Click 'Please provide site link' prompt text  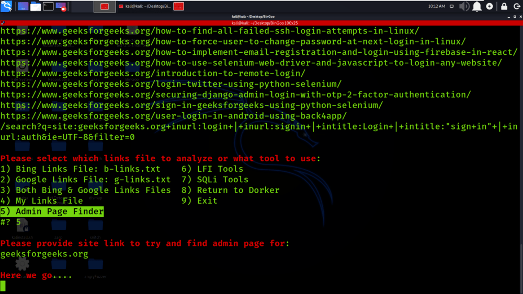(x=145, y=243)
